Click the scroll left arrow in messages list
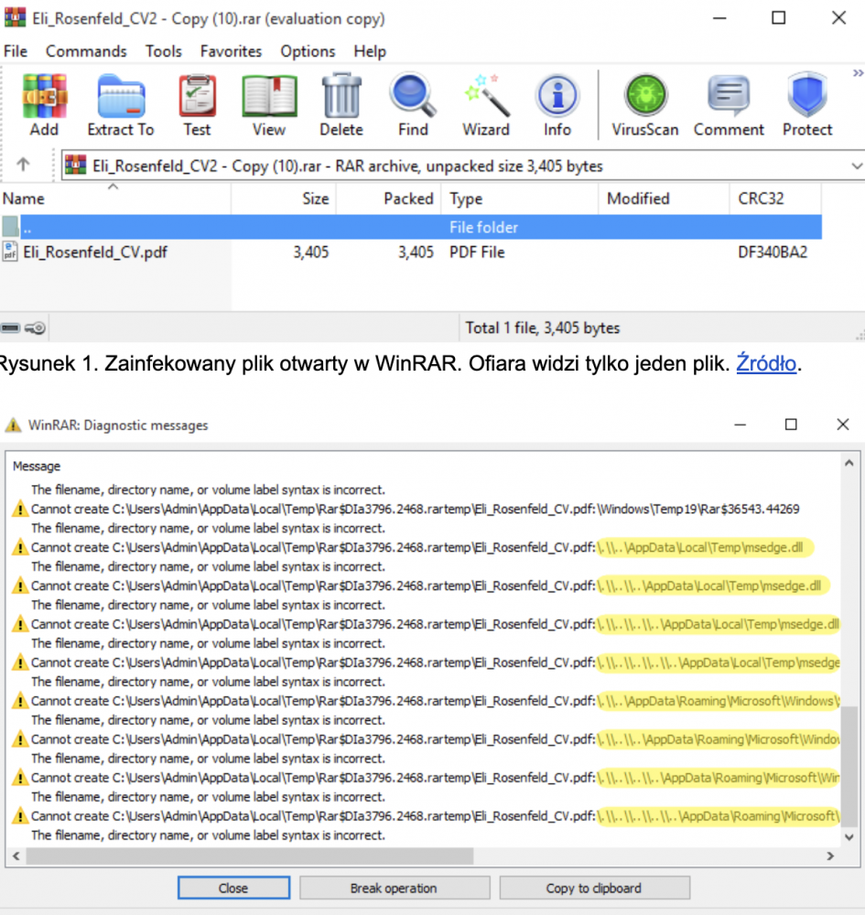865x915 pixels. click(x=16, y=856)
